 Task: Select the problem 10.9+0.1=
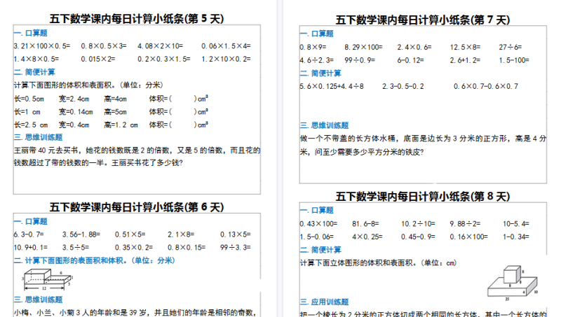pyautogui.click(x=31, y=248)
